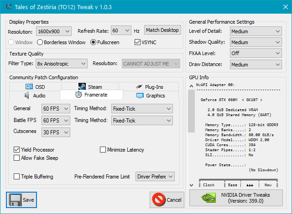Open the Draw Distance dropdown
The width and height of the screenshot is (292, 214).
pos(255,65)
